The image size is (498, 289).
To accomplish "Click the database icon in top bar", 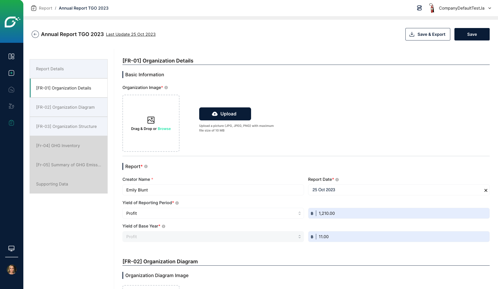I will coord(419,8).
